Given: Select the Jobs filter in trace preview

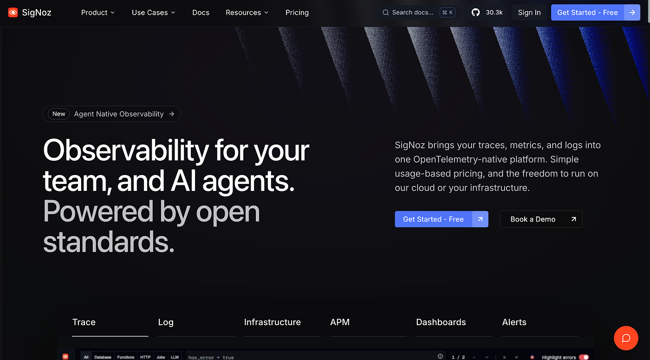Looking at the screenshot, I should pyautogui.click(x=161, y=357).
